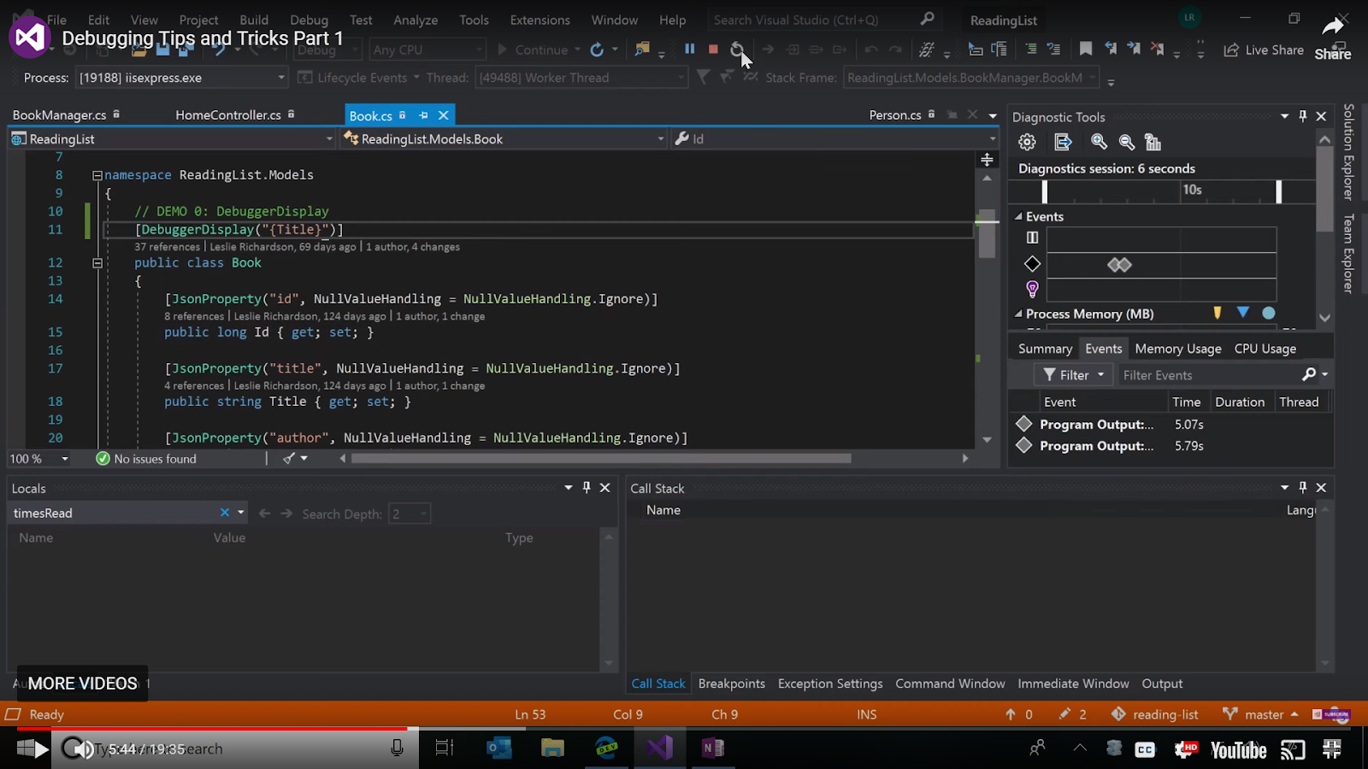Screen dimensions: 1368x769
Task: Open the Immediate Window tab
Action: [x=1073, y=684]
